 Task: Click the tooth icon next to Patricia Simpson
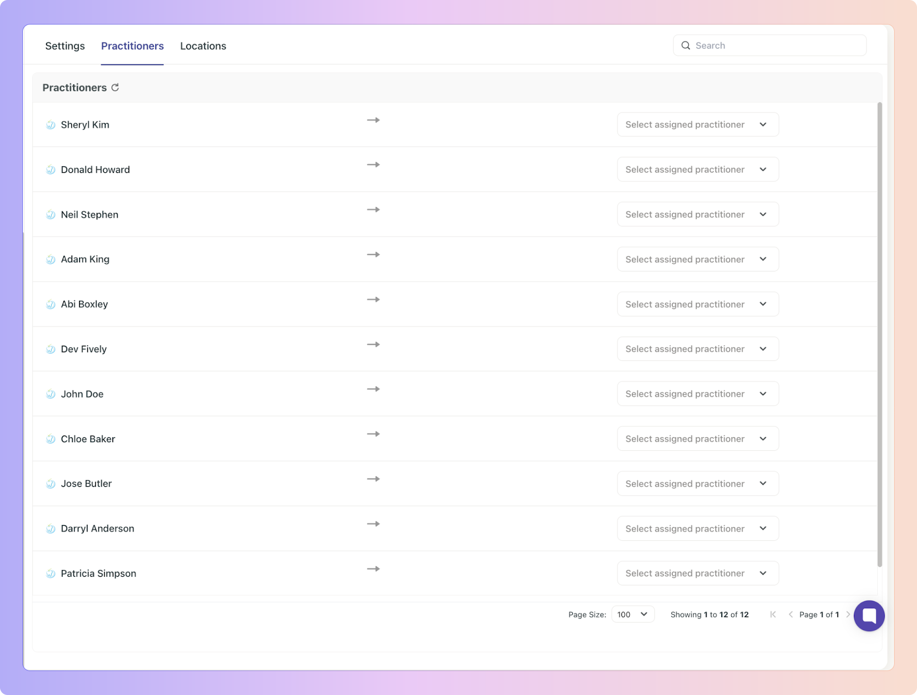click(x=51, y=573)
